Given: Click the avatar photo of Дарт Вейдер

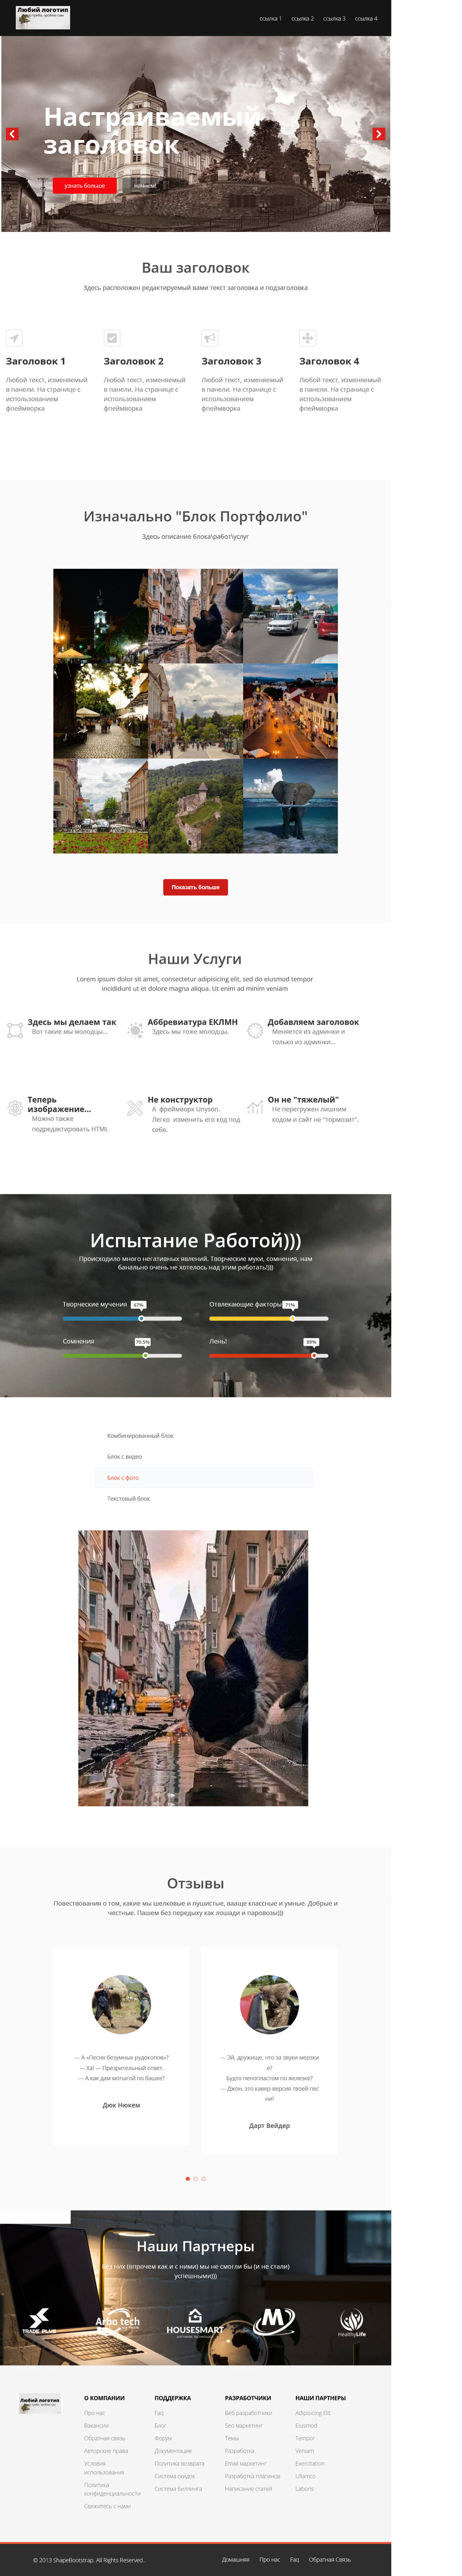Looking at the screenshot, I should click(x=269, y=2004).
